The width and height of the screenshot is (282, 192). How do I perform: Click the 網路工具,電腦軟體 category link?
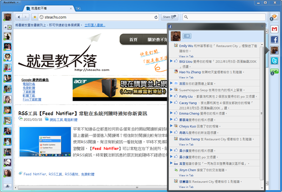coord(63,120)
